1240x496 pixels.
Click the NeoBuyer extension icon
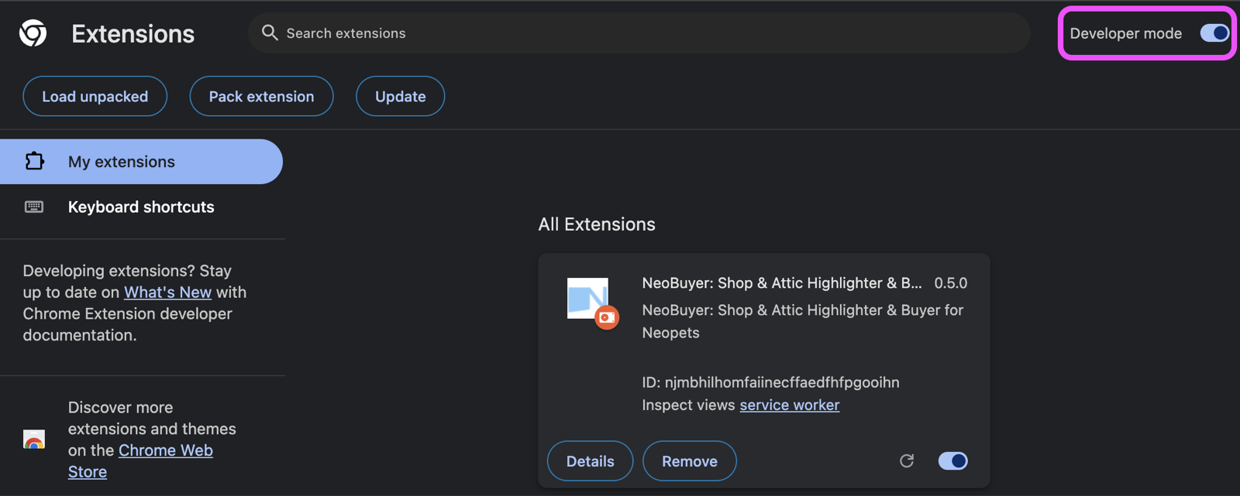pyautogui.click(x=588, y=299)
